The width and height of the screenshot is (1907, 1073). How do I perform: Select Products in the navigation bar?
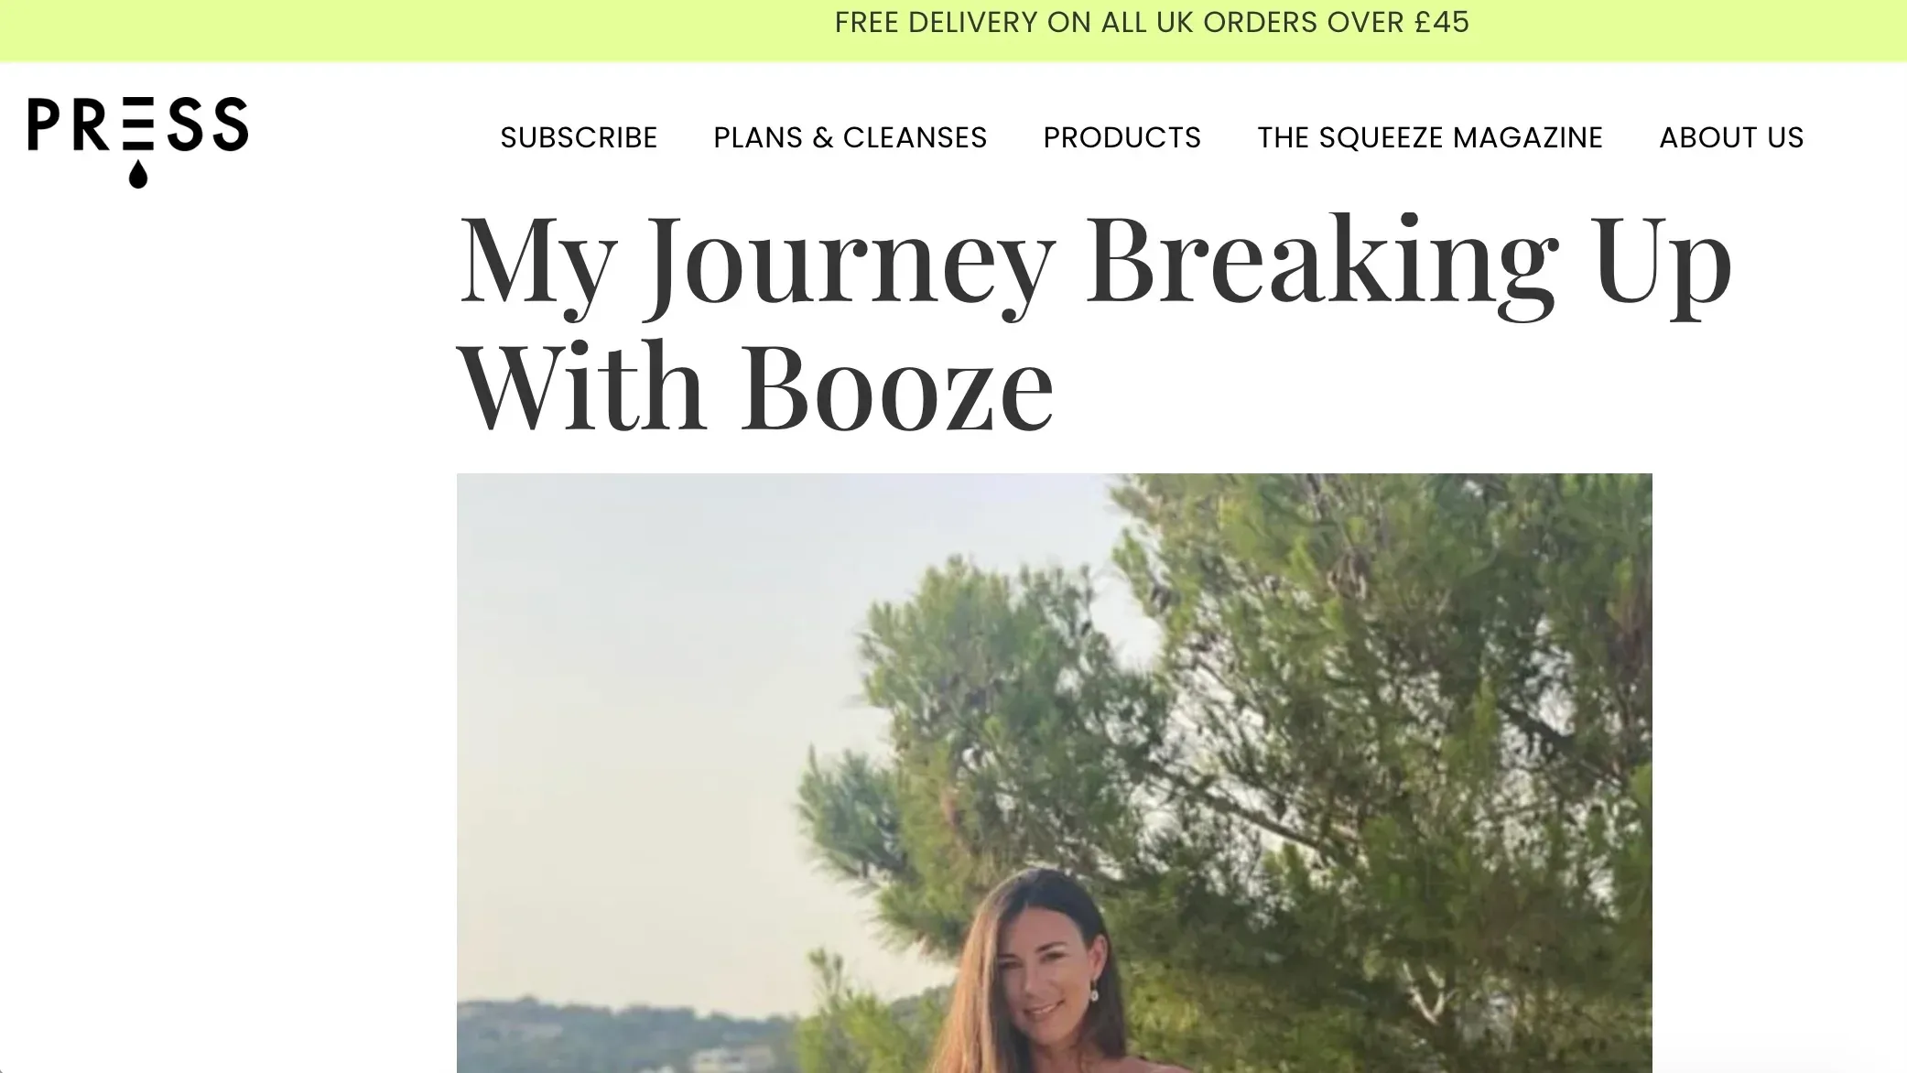pyautogui.click(x=1121, y=137)
